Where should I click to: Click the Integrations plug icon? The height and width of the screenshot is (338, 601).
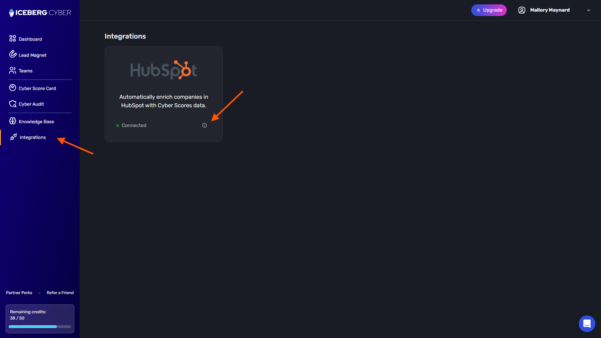point(13,137)
